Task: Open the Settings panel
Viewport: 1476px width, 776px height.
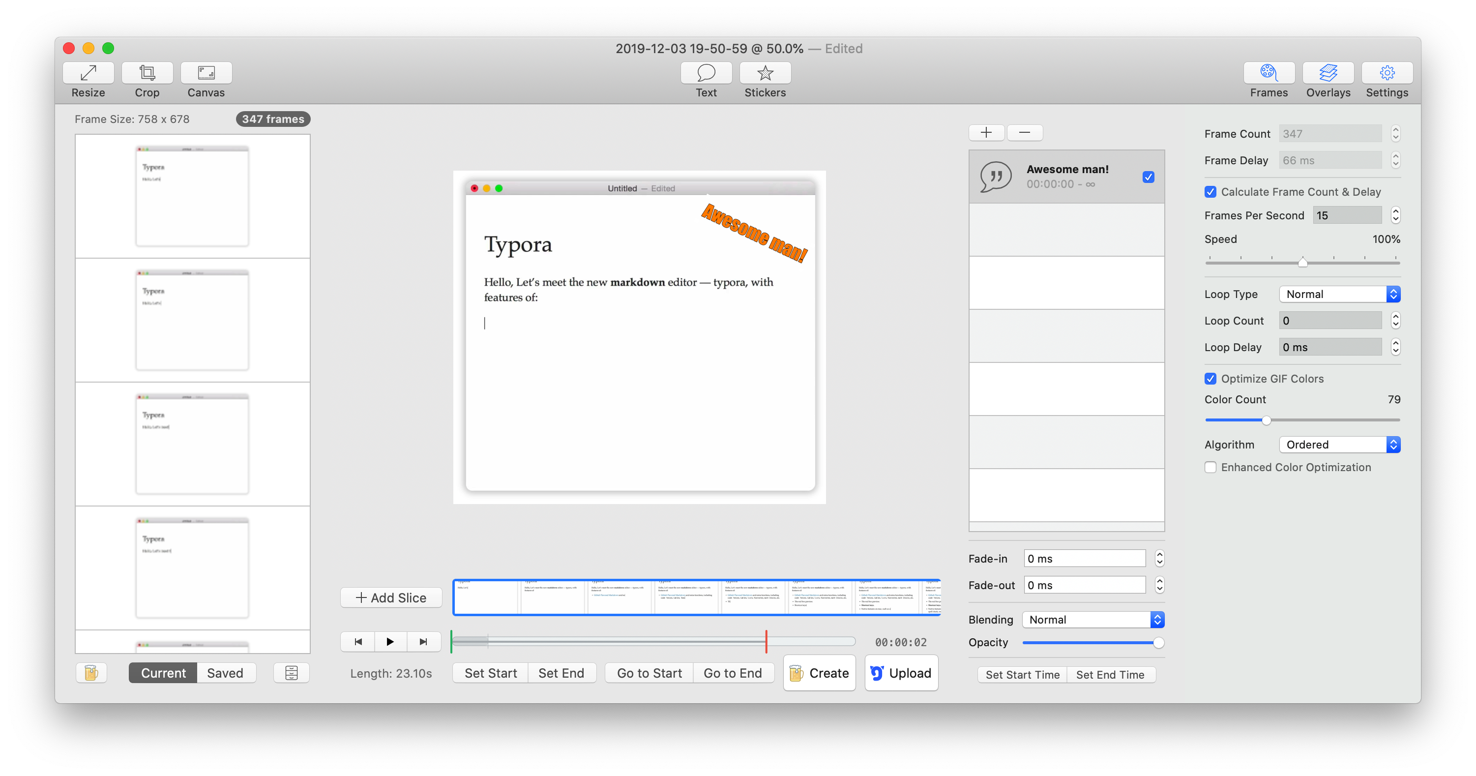Action: coord(1387,73)
